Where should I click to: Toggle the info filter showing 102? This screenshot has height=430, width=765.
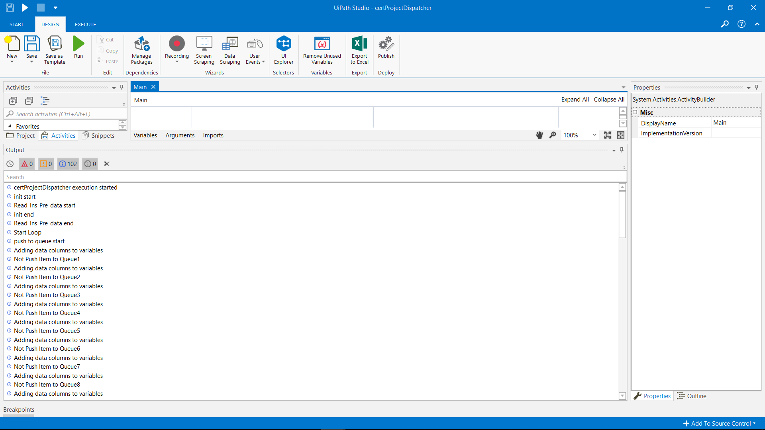click(68, 164)
